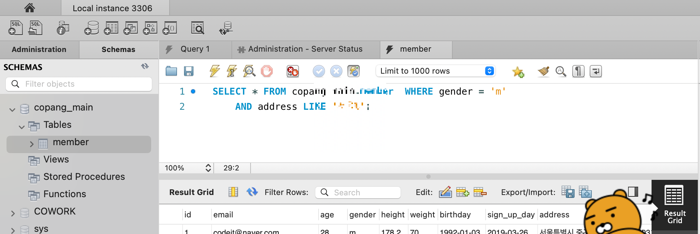The height and width of the screenshot is (234, 700).
Task: Select the member query tab
Action: click(x=416, y=49)
